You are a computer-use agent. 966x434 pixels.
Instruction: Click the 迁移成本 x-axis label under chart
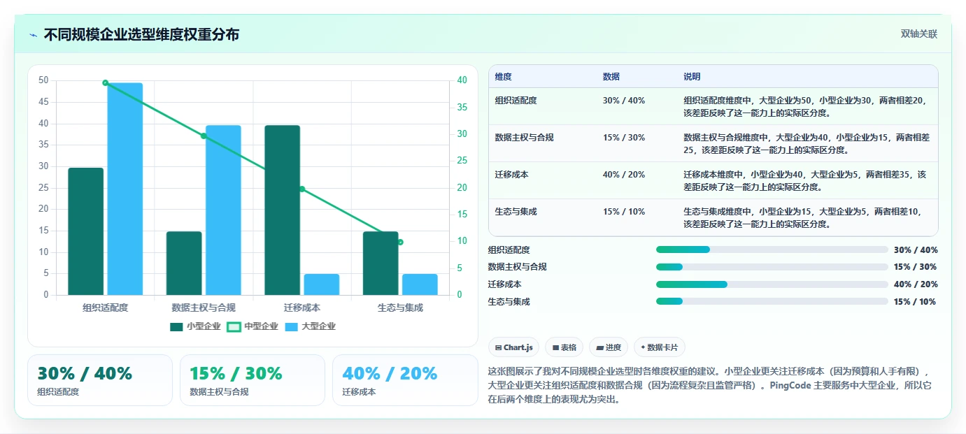(302, 308)
